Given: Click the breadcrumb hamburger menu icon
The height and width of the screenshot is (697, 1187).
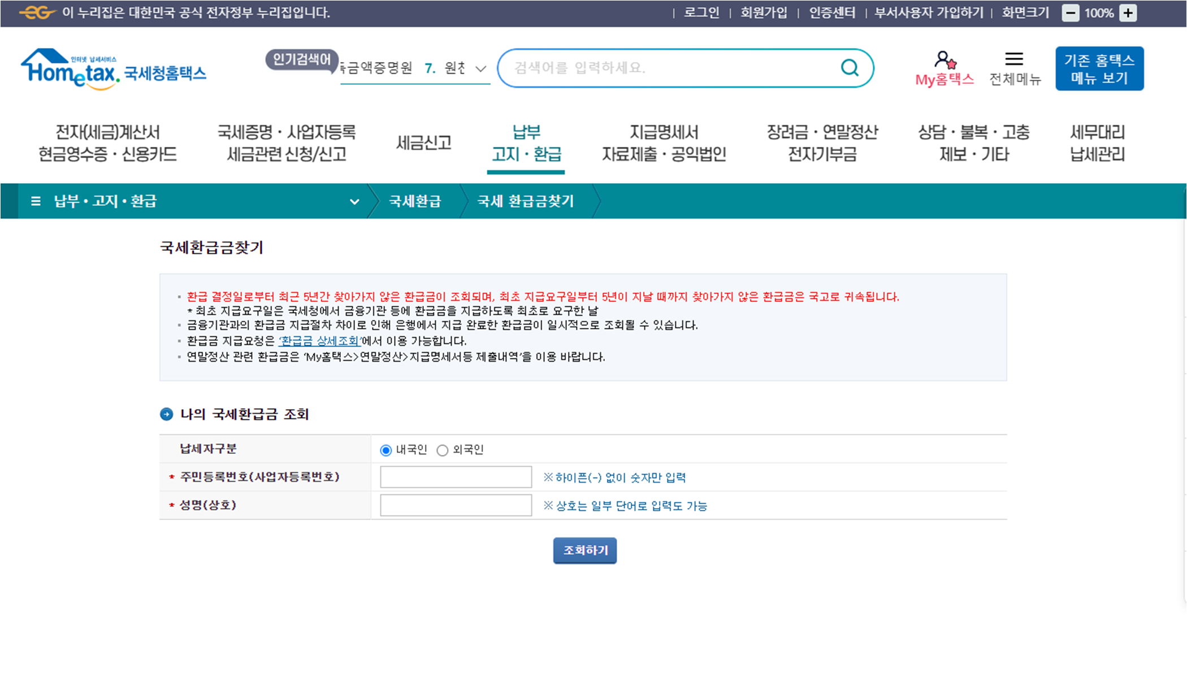Looking at the screenshot, I should pyautogui.click(x=34, y=201).
